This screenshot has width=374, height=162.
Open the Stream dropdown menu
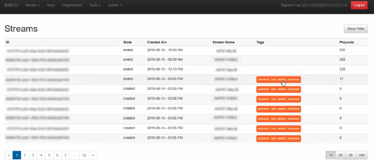pyautogui.click(x=33, y=5)
